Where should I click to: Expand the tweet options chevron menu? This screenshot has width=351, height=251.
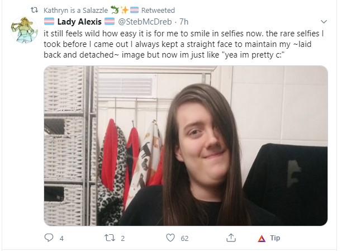324,22
